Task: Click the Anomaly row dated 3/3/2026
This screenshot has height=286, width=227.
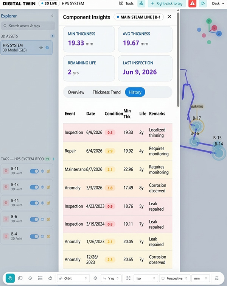Action: pyautogui.click(x=118, y=188)
